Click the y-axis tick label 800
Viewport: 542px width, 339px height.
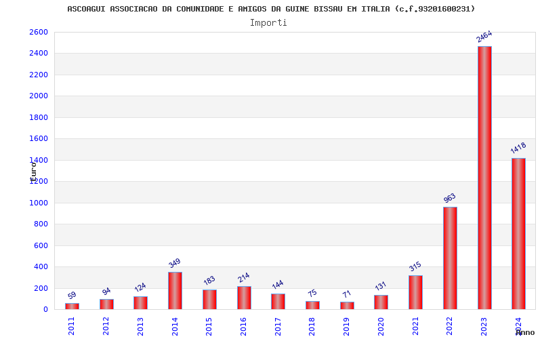[41, 224]
